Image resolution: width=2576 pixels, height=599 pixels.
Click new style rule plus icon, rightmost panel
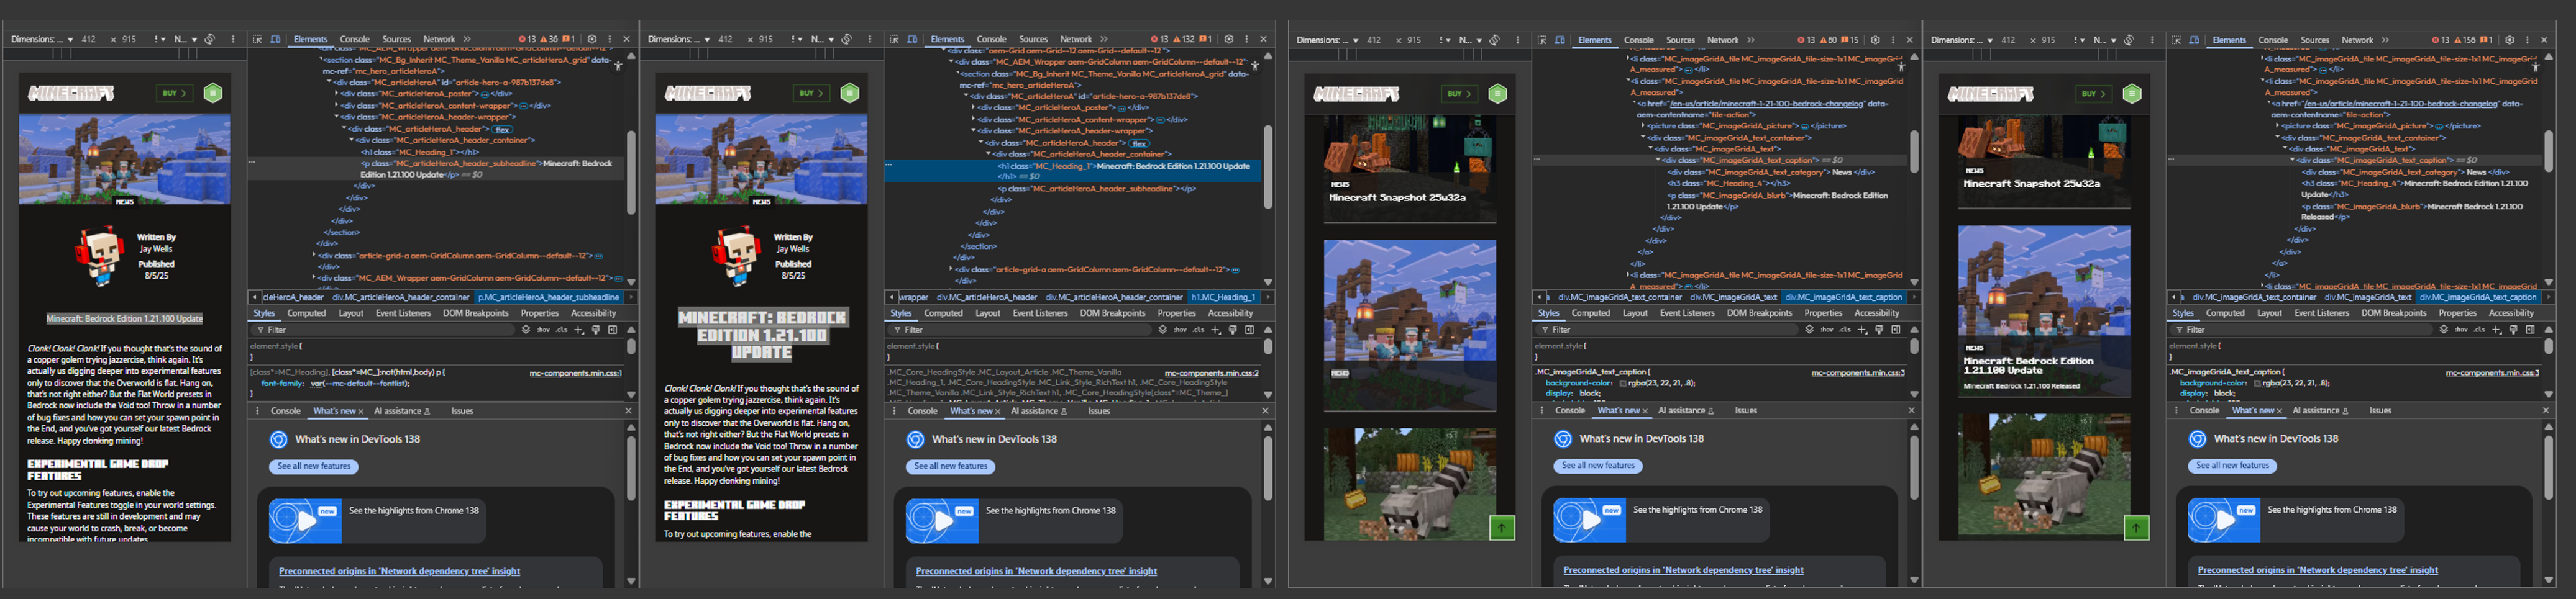(x=2497, y=330)
